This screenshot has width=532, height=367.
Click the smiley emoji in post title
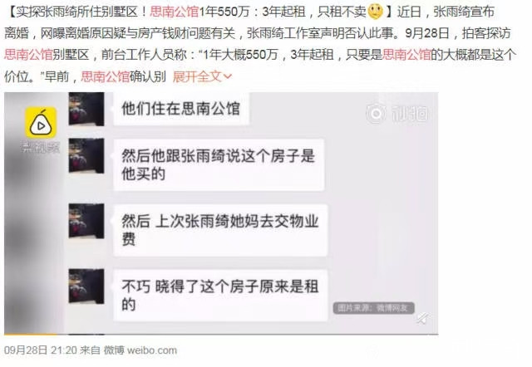tap(376, 12)
